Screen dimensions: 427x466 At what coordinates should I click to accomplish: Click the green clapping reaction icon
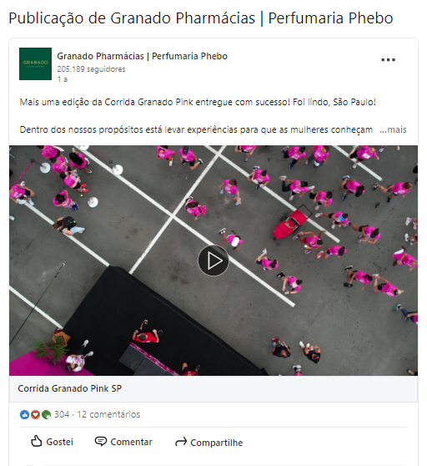(46, 414)
